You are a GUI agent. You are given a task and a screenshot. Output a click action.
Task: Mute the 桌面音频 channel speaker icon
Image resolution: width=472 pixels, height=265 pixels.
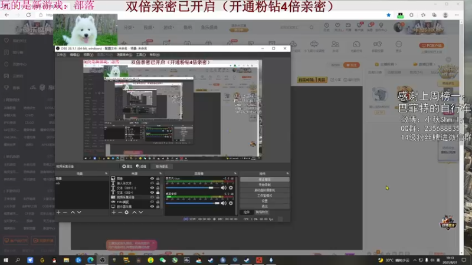coord(224,203)
